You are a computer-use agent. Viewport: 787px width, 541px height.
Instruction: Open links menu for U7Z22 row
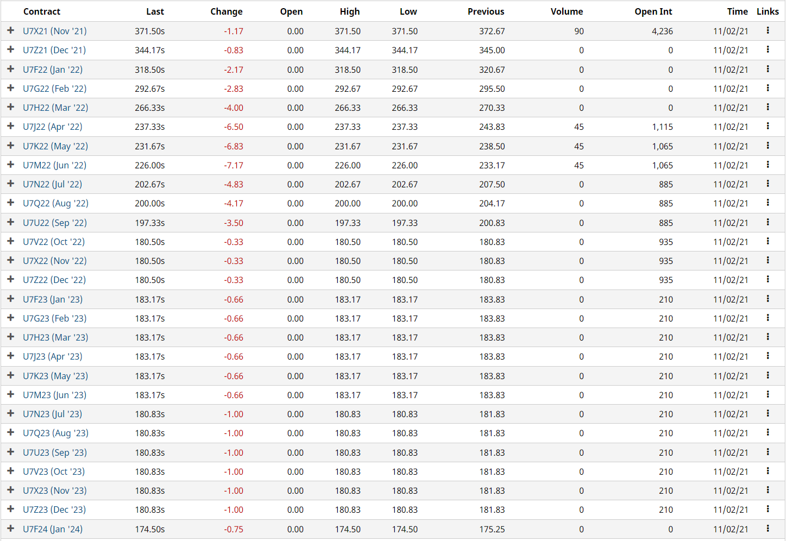click(767, 279)
